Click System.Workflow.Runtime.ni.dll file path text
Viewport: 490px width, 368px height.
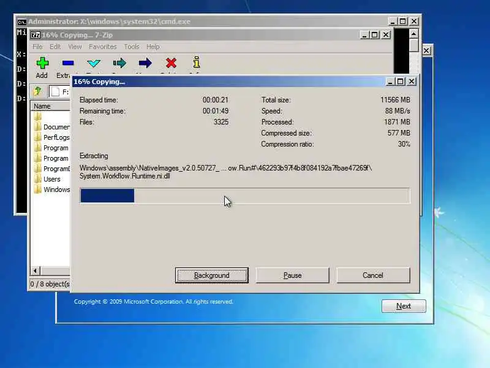(125, 176)
